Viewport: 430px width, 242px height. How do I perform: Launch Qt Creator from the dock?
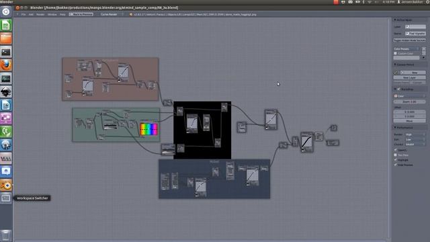6,132
